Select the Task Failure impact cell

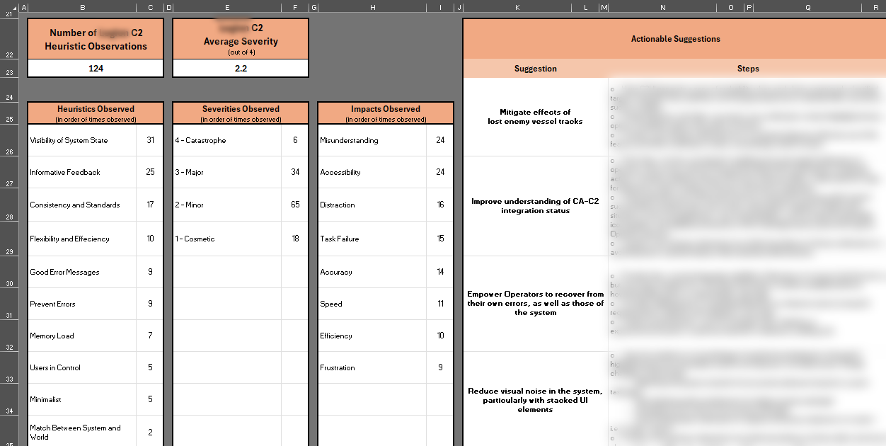(x=372, y=239)
